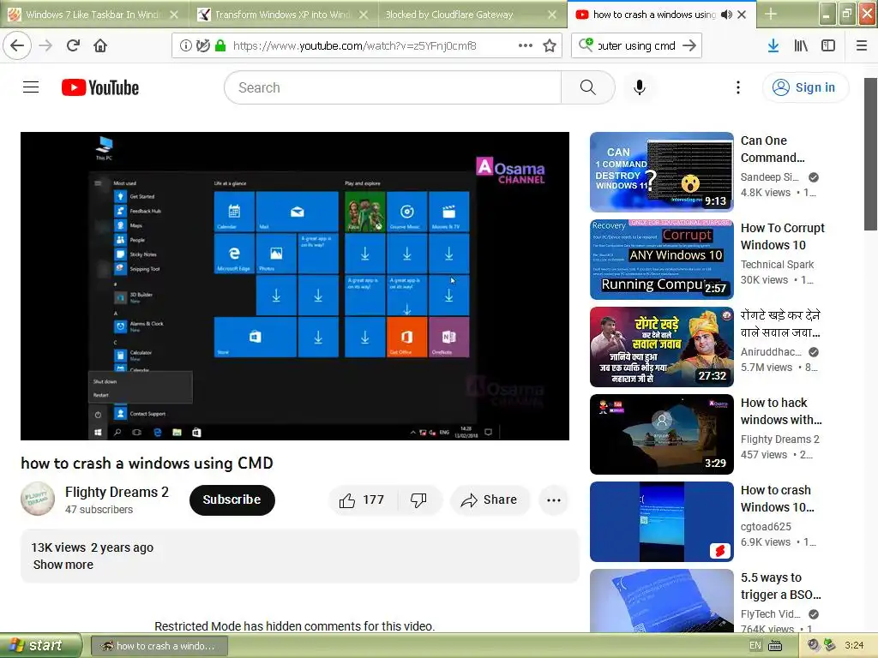The height and width of the screenshot is (658, 878).
Task: Open How to crash Windows 10 short
Action: pyautogui.click(x=662, y=522)
